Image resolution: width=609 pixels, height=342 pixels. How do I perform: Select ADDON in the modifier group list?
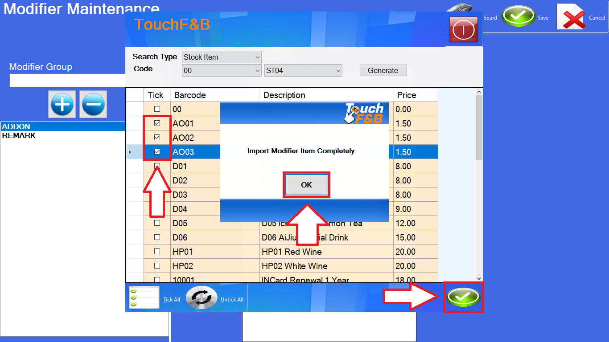(63, 126)
